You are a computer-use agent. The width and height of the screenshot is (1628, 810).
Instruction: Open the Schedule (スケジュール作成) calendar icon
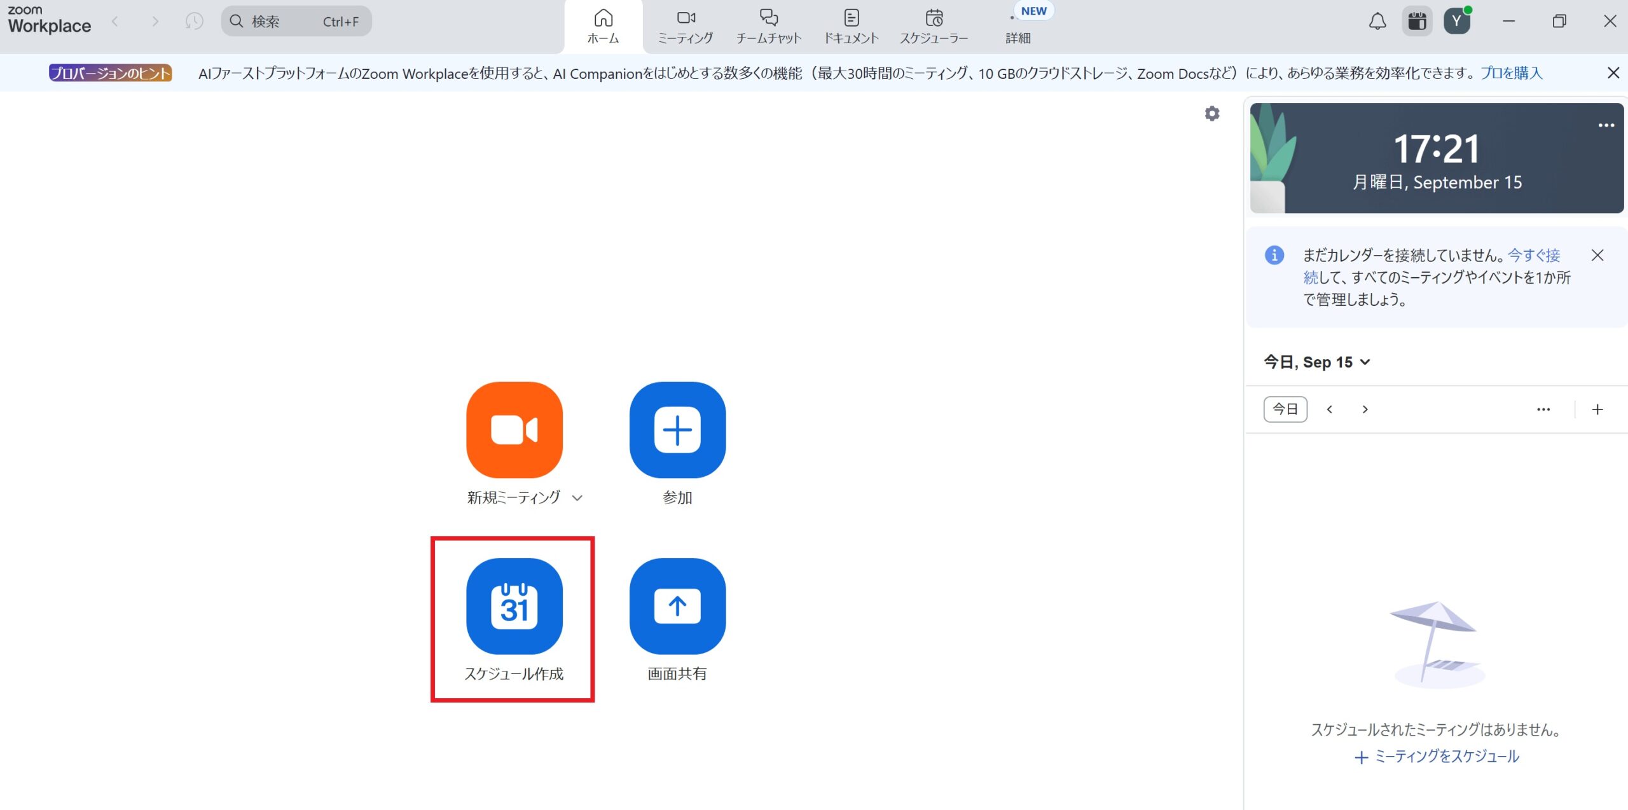click(514, 606)
